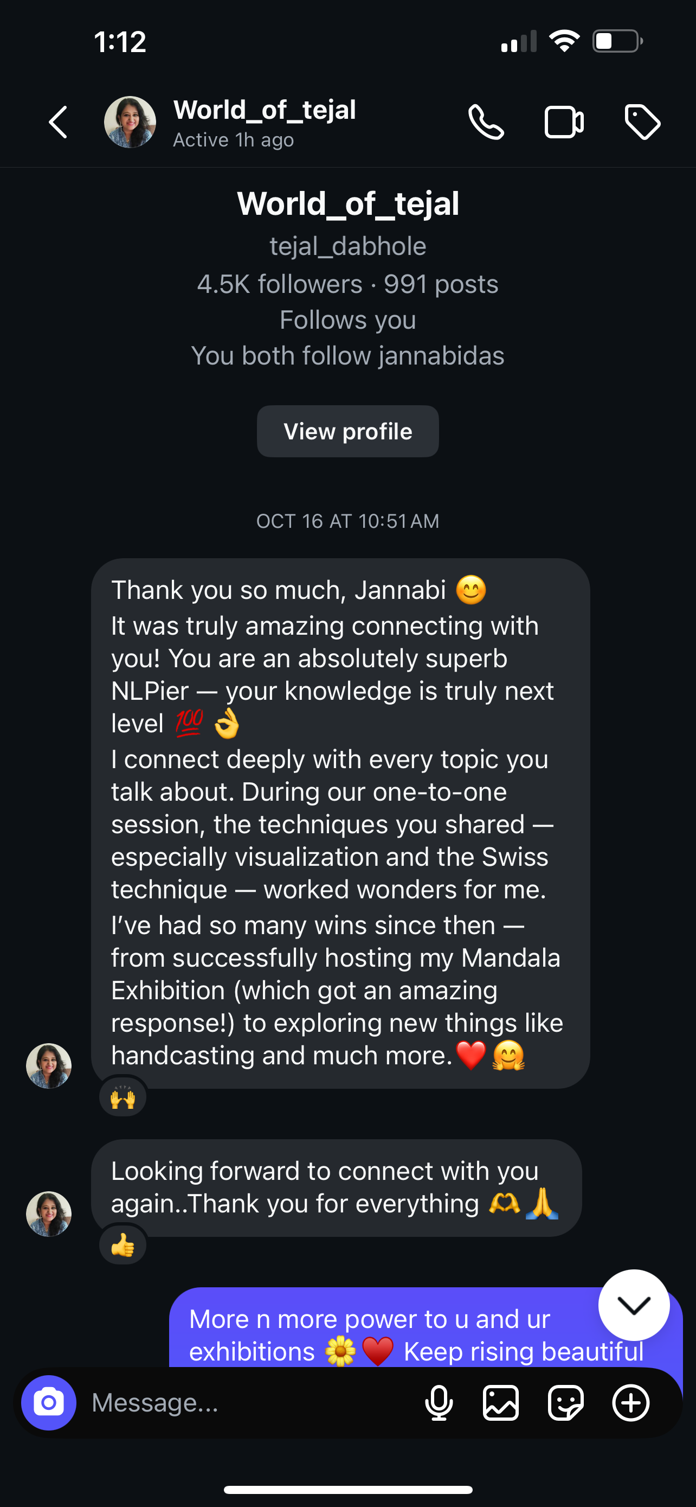The width and height of the screenshot is (696, 1507).
Task: Open the tag label icon
Action: coord(642,122)
